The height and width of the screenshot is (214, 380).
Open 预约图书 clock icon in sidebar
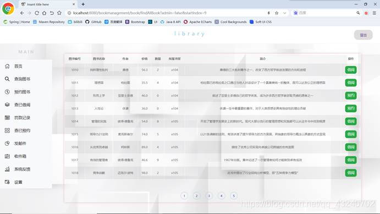point(7,92)
